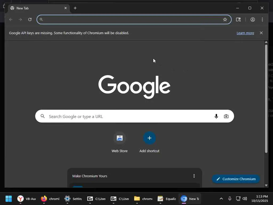The image size is (273, 205).
Task: Select the New Tab tab
Action: coord(38,8)
